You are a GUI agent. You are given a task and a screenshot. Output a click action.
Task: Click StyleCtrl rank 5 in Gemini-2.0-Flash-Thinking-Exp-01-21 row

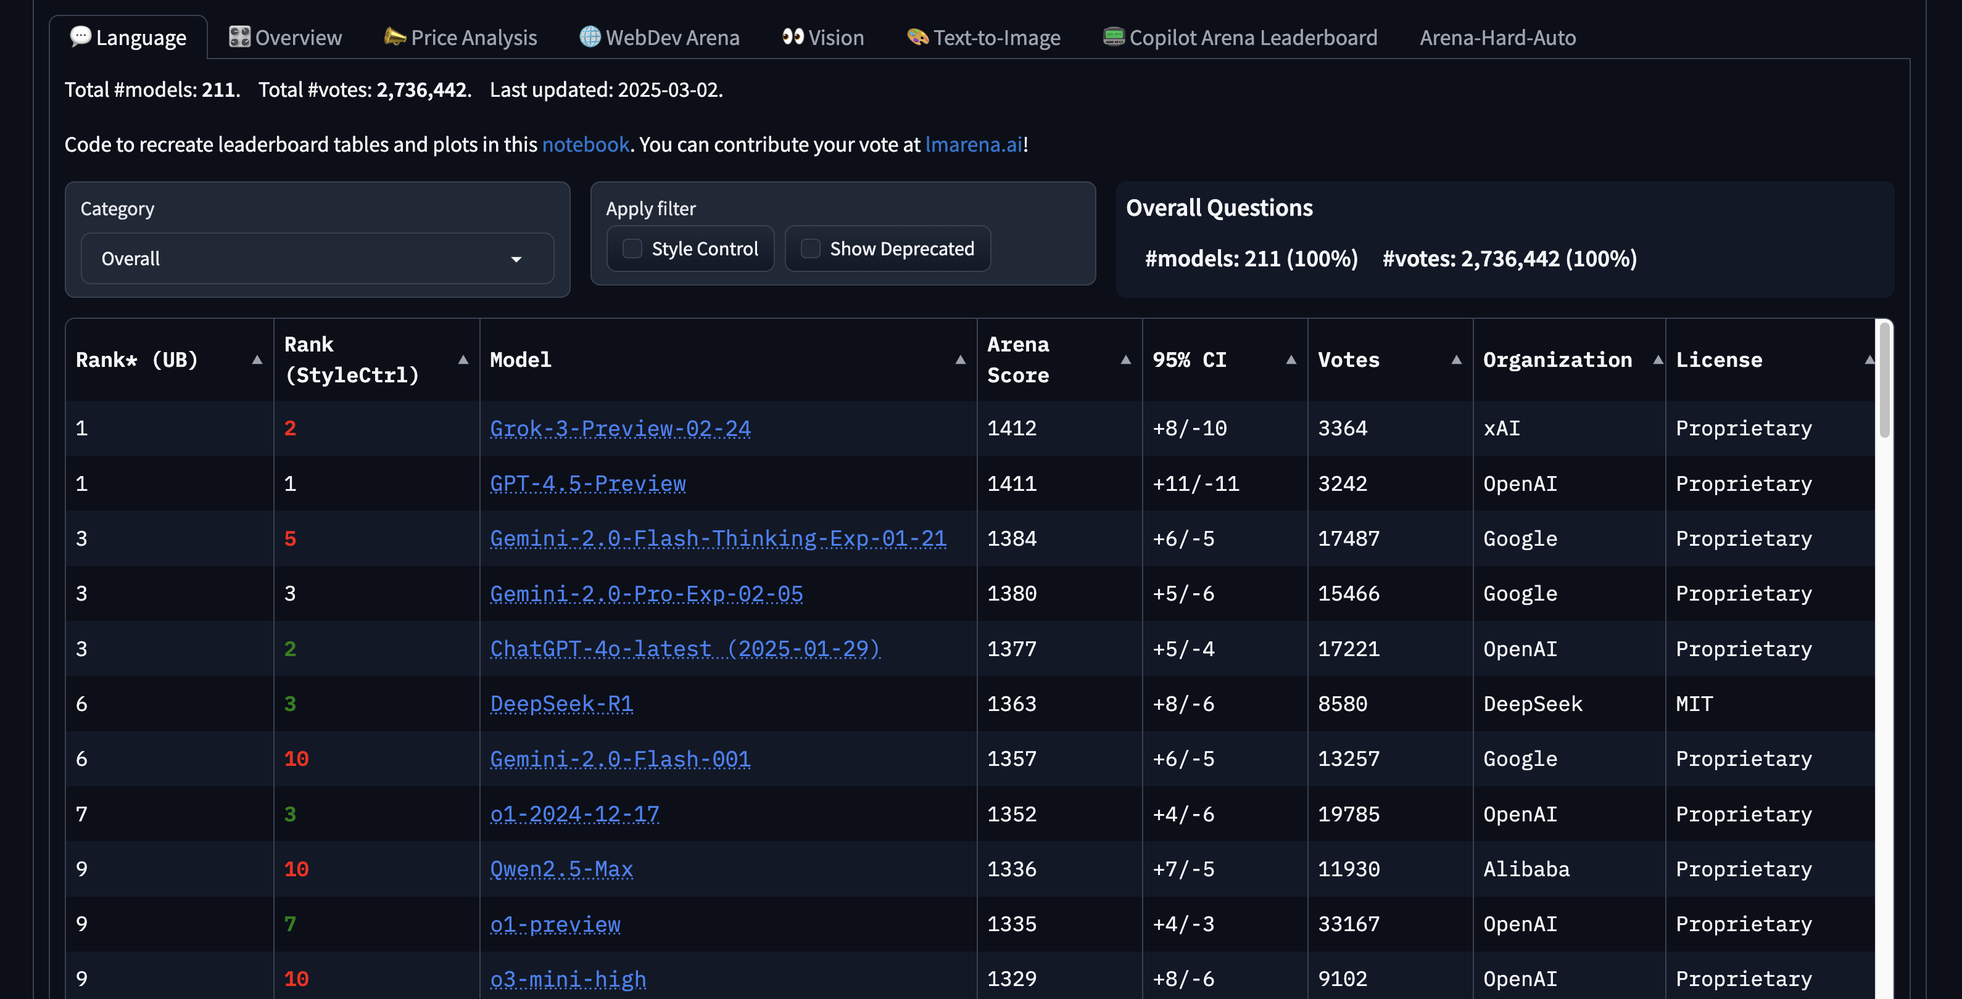(x=289, y=538)
